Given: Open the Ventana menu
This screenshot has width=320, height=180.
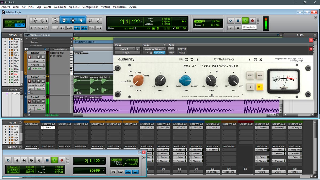Looking at the screenshot, I should point(106,7).
